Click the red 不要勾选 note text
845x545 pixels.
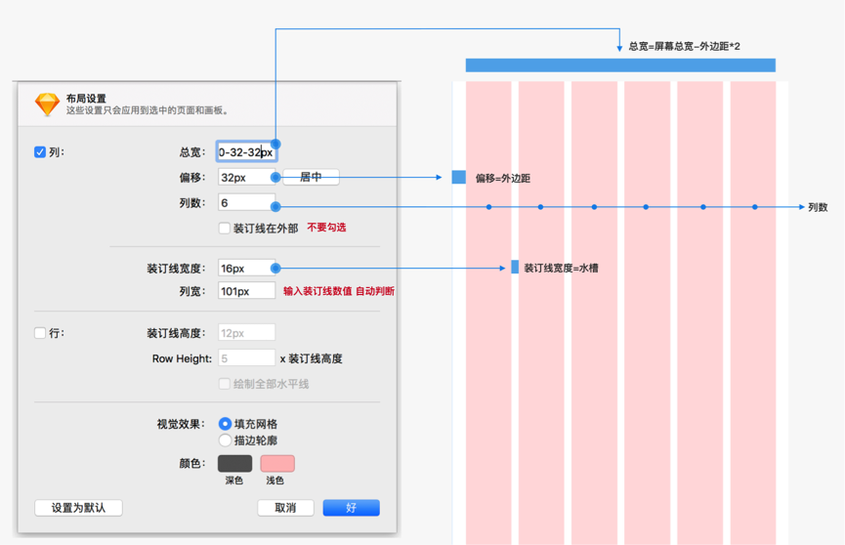point(326,228)
